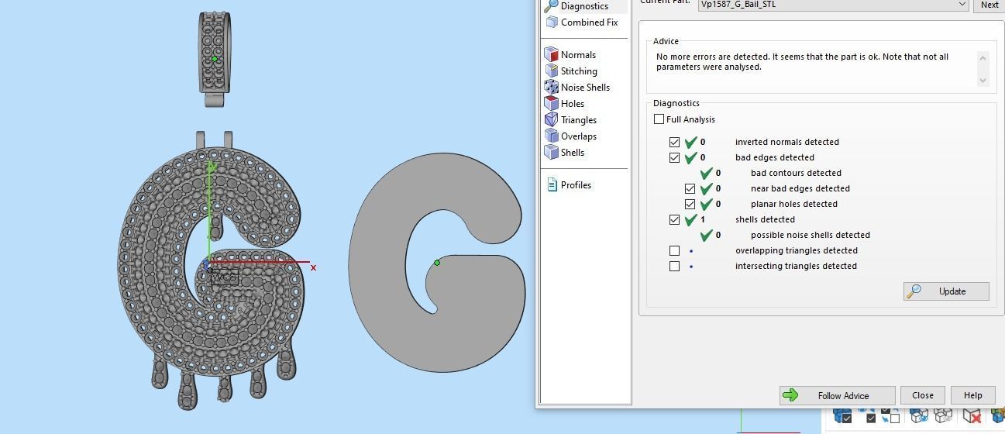This screenshot has height=434, width=1005.
Task: Select the Overlaps fix icon
Action: pos(551,136)
